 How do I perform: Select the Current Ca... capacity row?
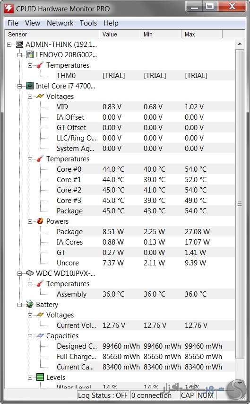145,367
